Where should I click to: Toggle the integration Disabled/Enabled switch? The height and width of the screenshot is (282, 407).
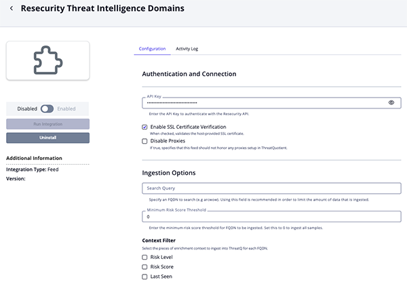[x=47, y=108]
